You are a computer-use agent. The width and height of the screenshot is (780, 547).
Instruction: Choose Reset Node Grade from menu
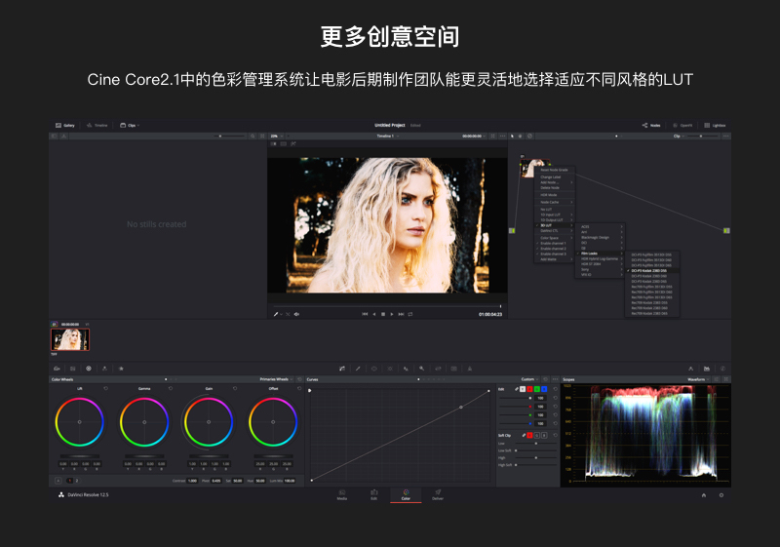[x=554, y=170]
